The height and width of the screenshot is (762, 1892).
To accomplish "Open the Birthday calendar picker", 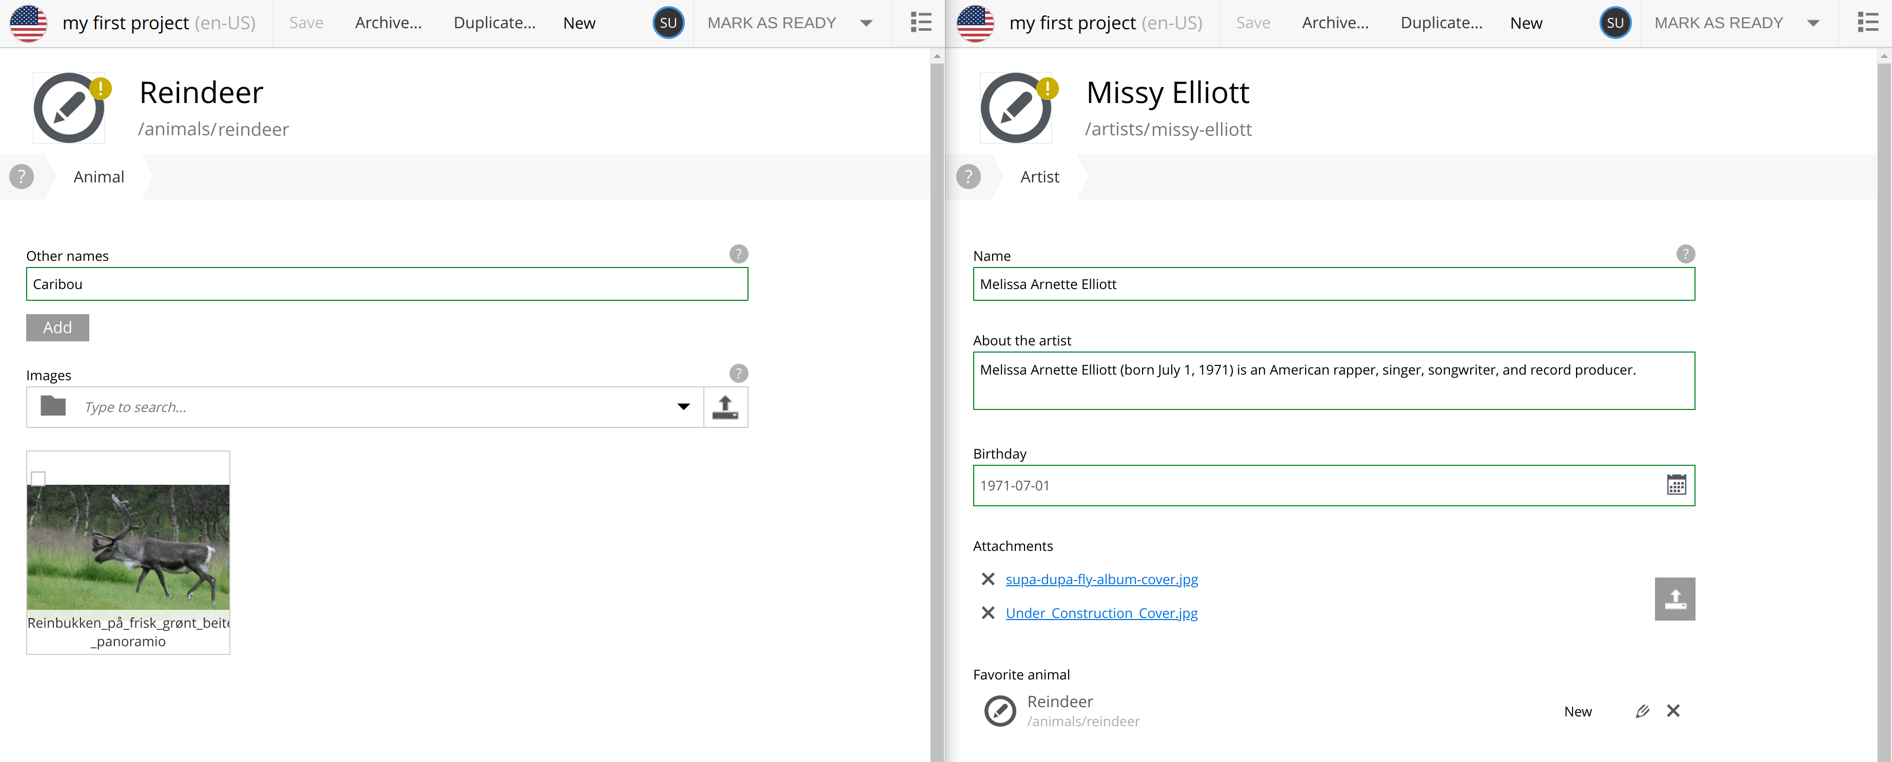I will click(x=1676, y=485).
